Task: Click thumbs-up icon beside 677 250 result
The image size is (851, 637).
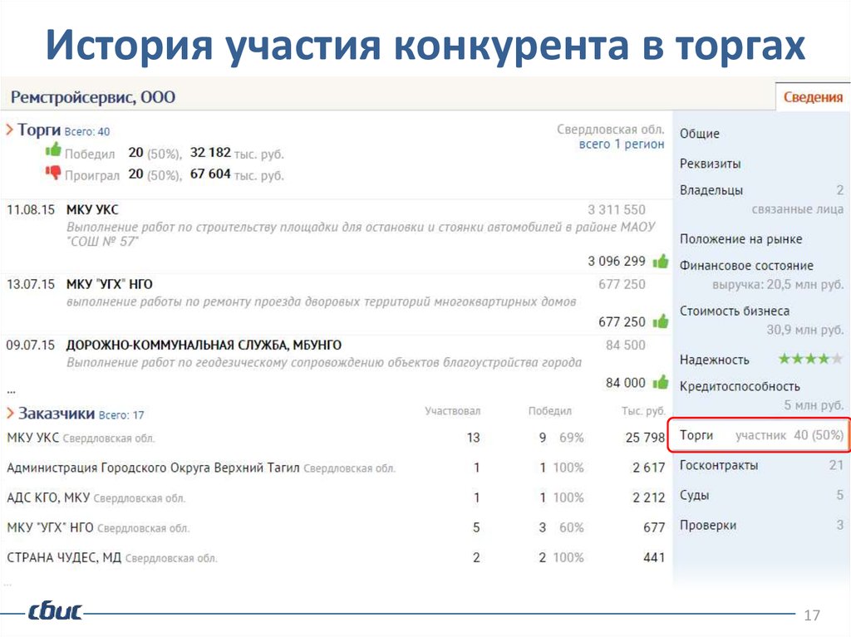Action: tap(661, 321)
